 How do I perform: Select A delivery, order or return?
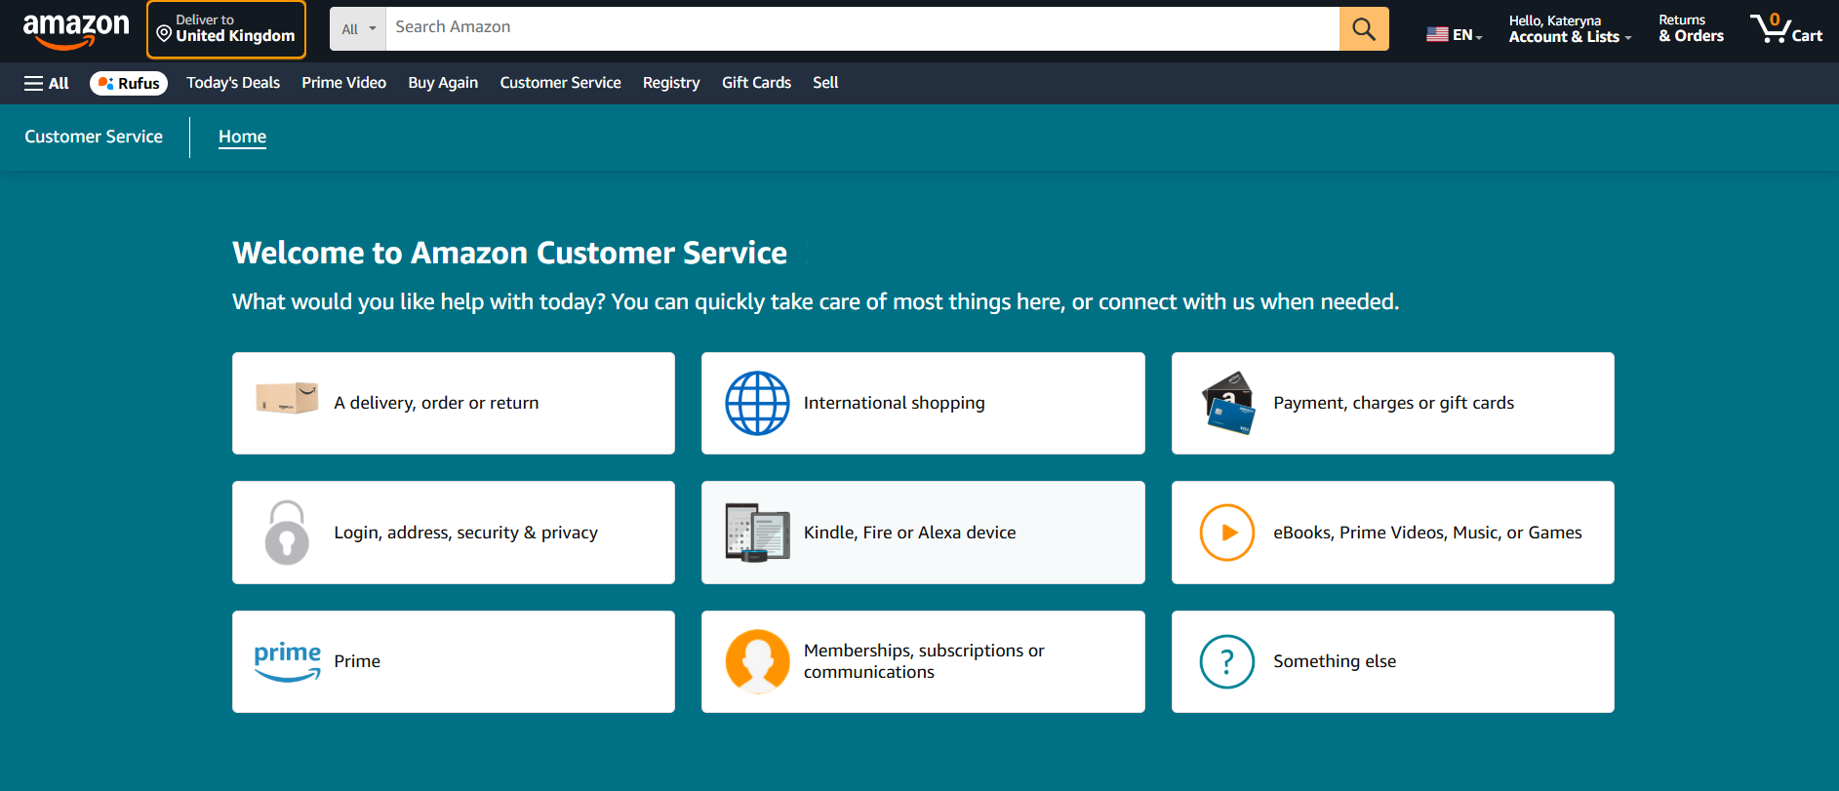pyautogui.click(x=436, y=403)
